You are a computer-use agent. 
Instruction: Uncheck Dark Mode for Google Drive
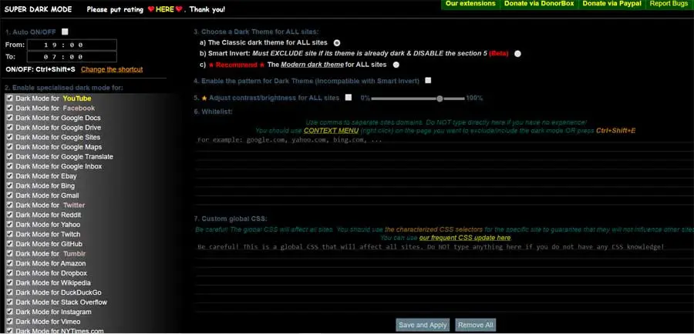tap(10, 127)
